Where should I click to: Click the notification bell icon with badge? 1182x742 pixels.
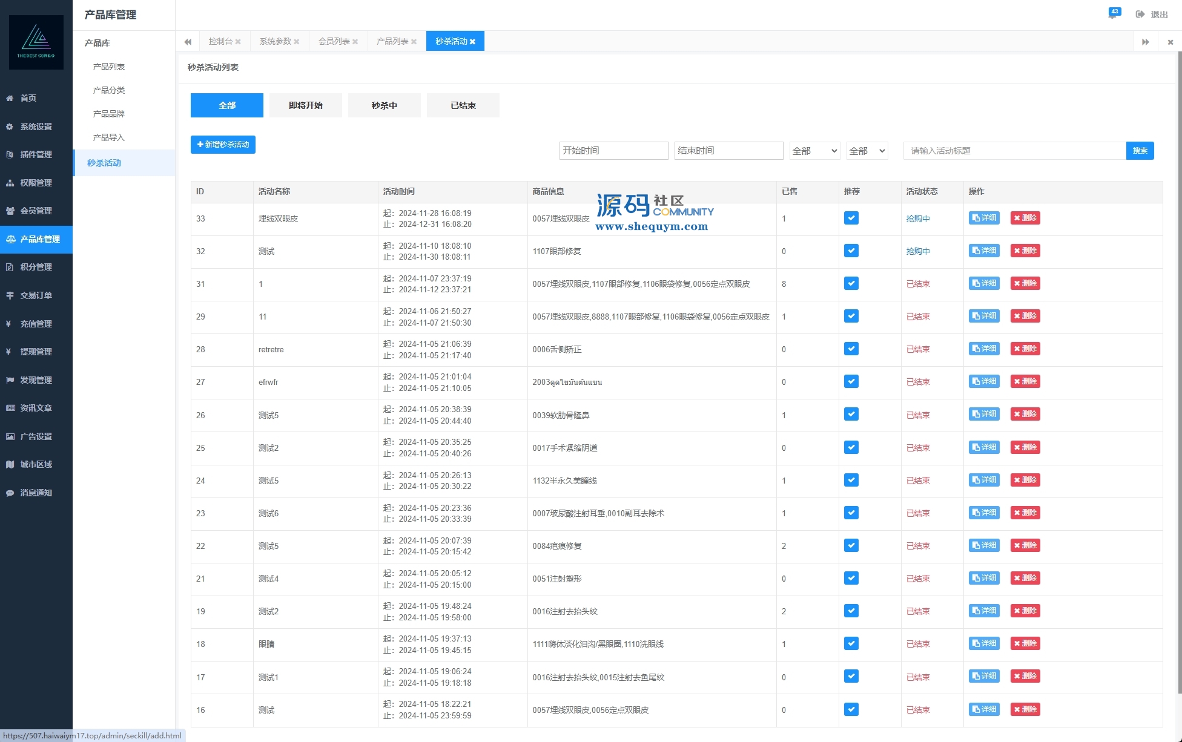(1113, 14)
